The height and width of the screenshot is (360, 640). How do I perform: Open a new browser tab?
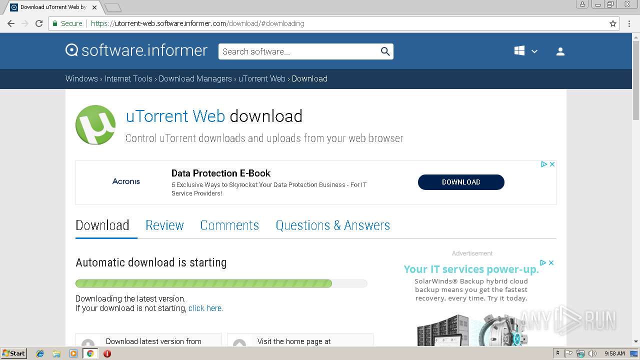point(113,7)
